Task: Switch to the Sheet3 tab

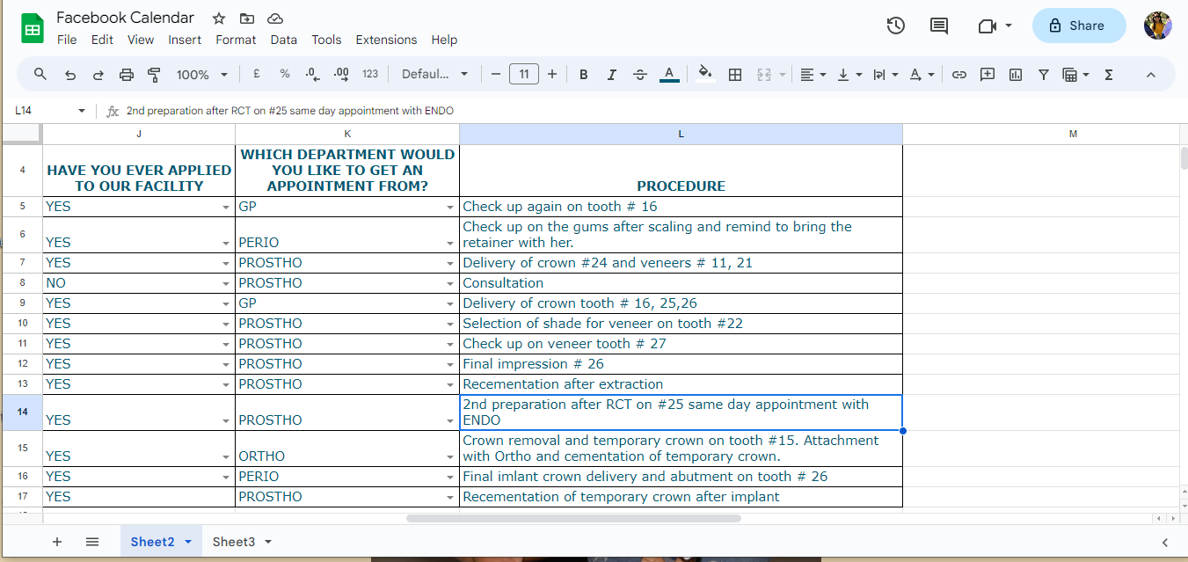Action: [x=234, y=542]
